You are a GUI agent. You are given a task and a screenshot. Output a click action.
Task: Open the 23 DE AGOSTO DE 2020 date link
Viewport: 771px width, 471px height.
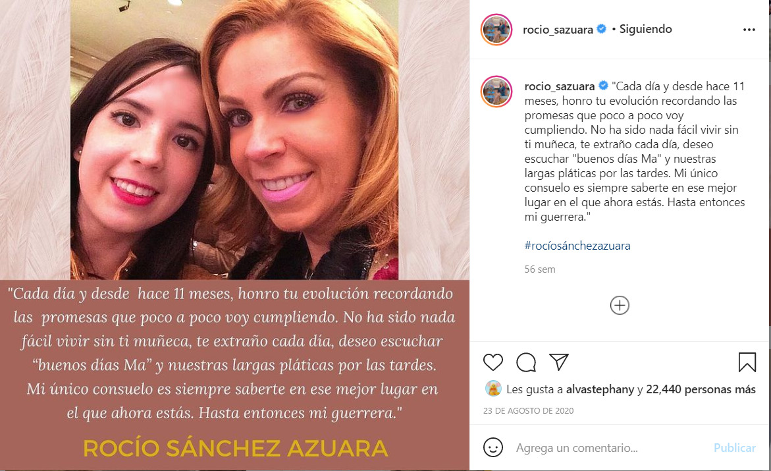[x=528, y=410]
